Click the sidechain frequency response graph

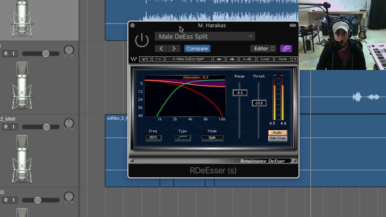pyautogui.click(x=185, y=96)
